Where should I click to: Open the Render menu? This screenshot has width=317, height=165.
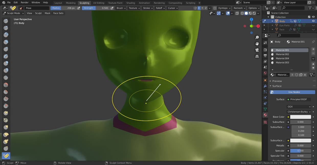point(25,3)
